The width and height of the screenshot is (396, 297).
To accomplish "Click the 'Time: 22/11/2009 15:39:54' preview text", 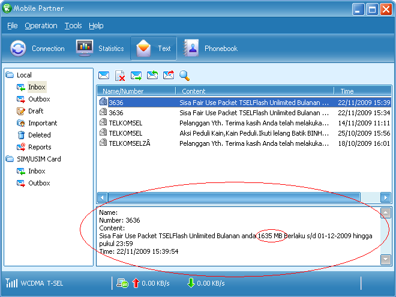I will click(139, 251).
